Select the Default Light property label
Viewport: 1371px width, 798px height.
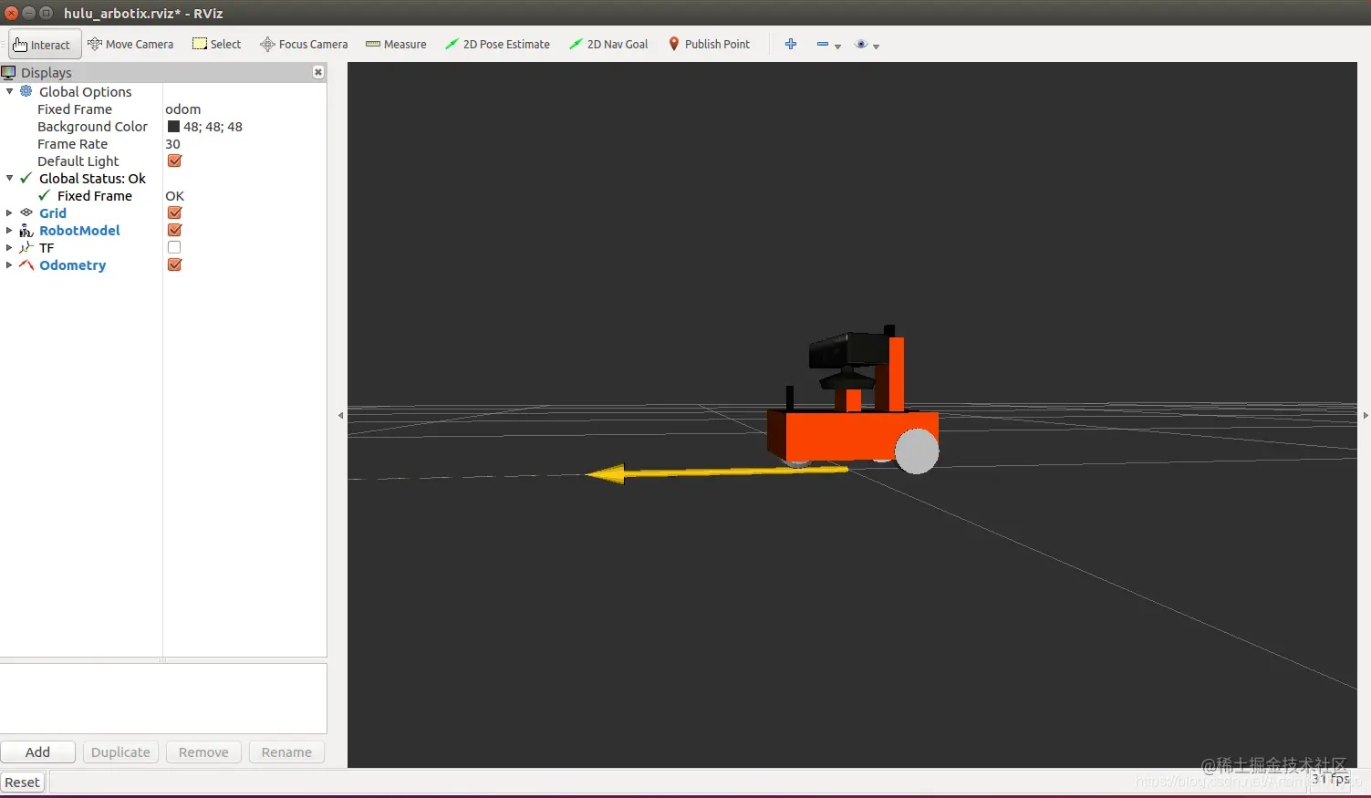78,161
